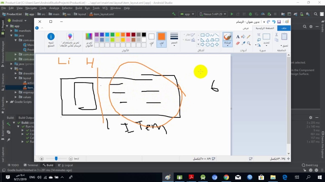Click Save icon in Paint title bar
The height and width of the screenshot is (182, 325).
(279, 22)
